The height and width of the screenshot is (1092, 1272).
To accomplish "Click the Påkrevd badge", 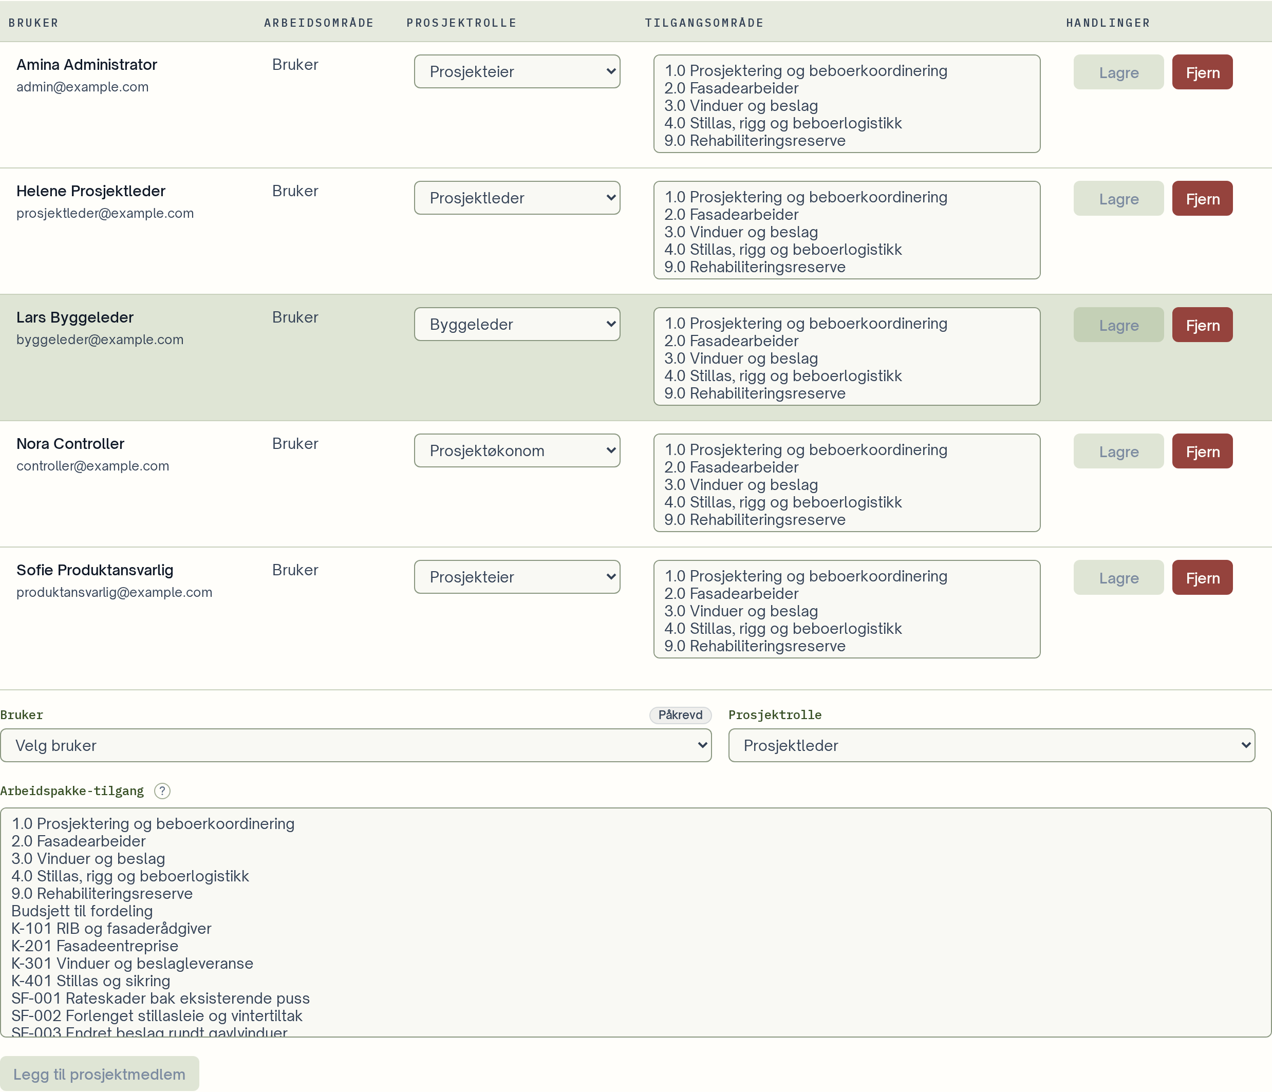I will pos(680,715).
